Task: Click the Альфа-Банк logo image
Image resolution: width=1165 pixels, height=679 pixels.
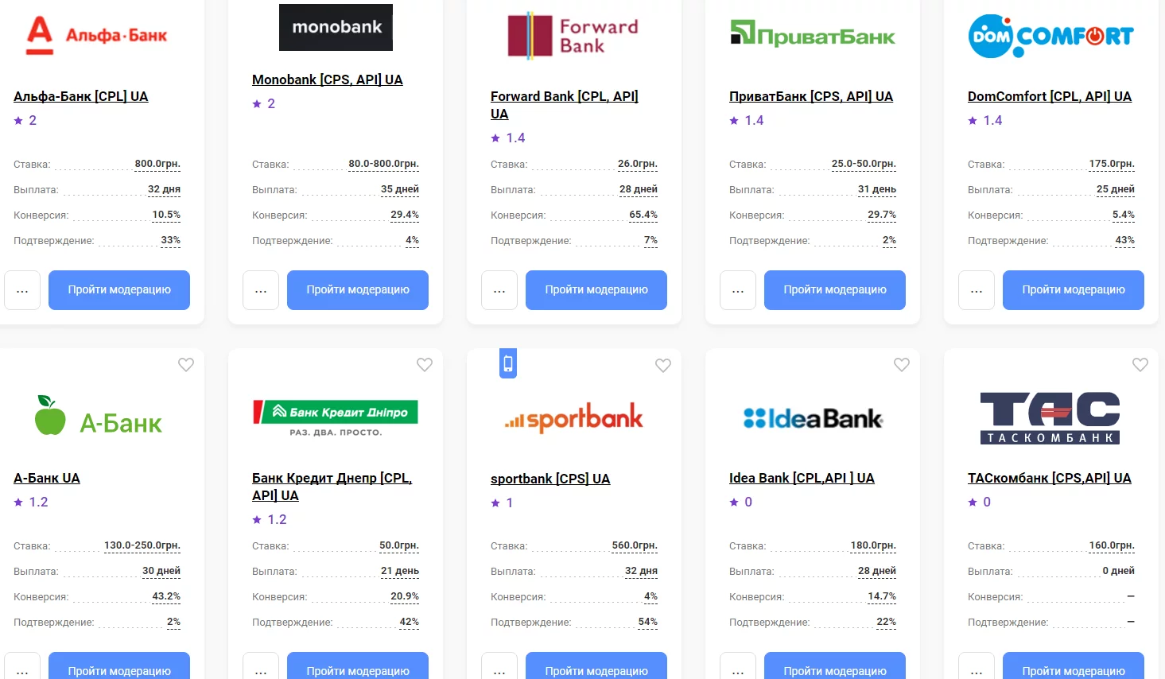Action: pyautogui.click(x=97, y=36)
